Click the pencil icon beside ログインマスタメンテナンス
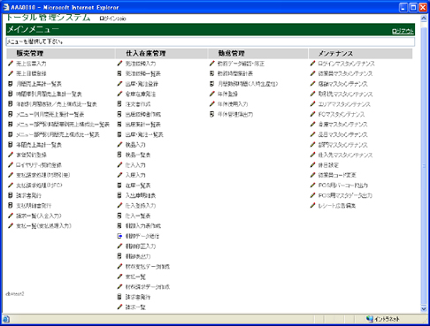430x326 pixels. [313, 64]
